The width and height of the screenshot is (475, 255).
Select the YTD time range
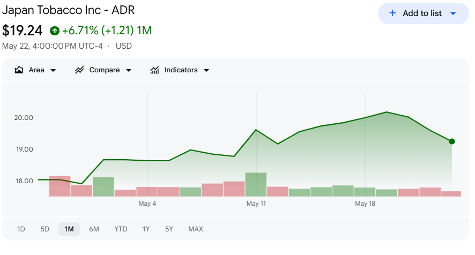121,229
